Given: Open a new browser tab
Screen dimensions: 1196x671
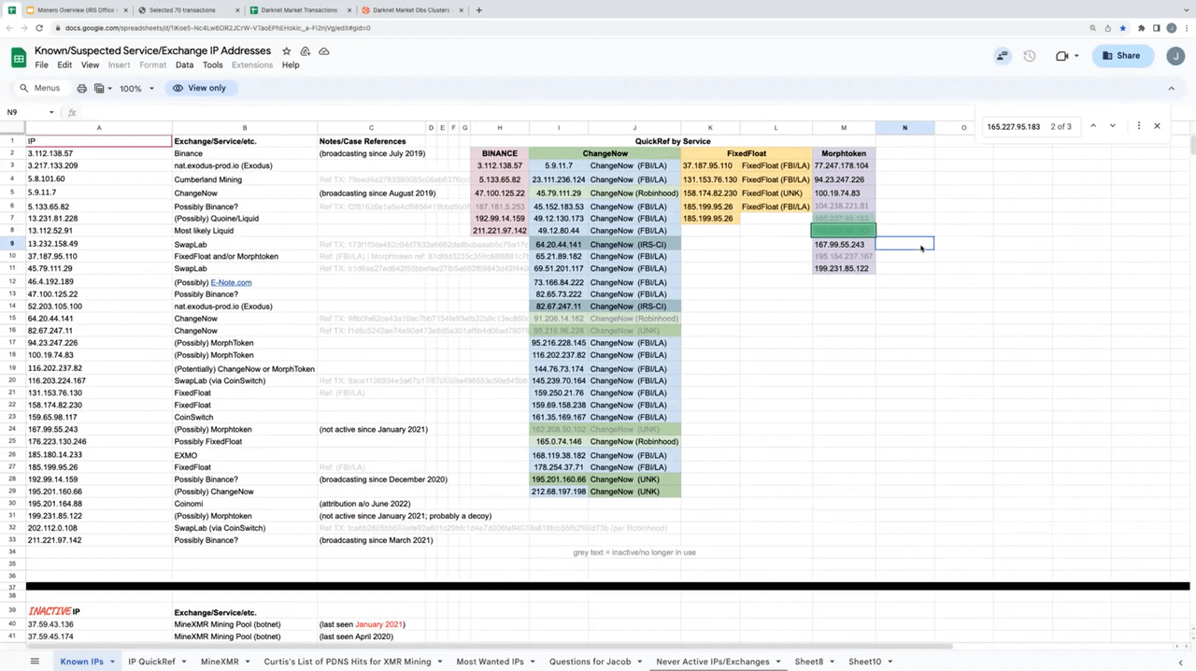Looking at the screenshot, I should pos(479,10).
